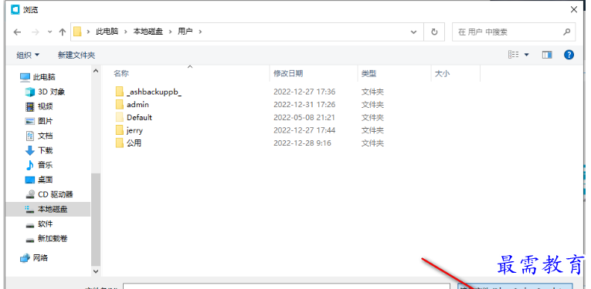The width and height of the screenshot is (591, 289).
Task: Expand the chevron after 用户 in path
Action: (x=200, y=32)
